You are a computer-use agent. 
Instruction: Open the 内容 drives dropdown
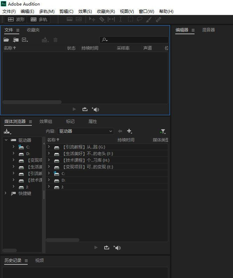click(85, 131)
